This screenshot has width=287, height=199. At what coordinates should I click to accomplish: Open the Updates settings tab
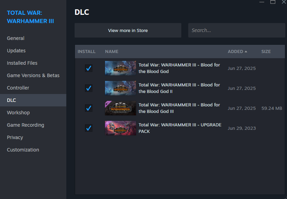click(33, 51)
